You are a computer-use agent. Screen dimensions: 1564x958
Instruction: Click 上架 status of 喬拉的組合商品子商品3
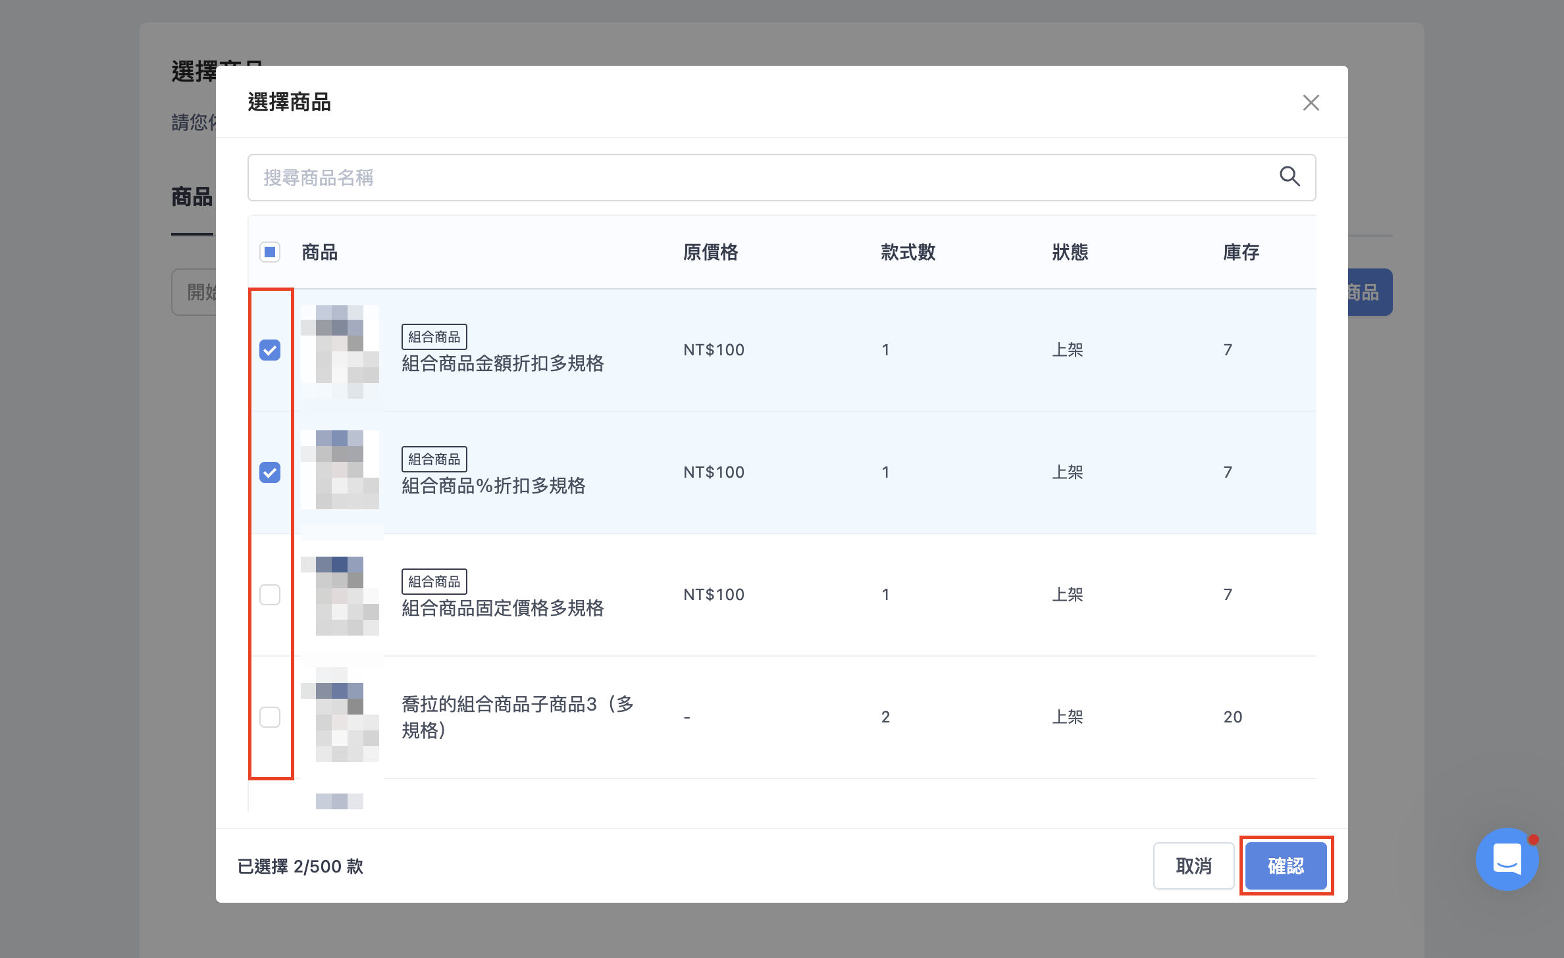[x=1068, y=717]
